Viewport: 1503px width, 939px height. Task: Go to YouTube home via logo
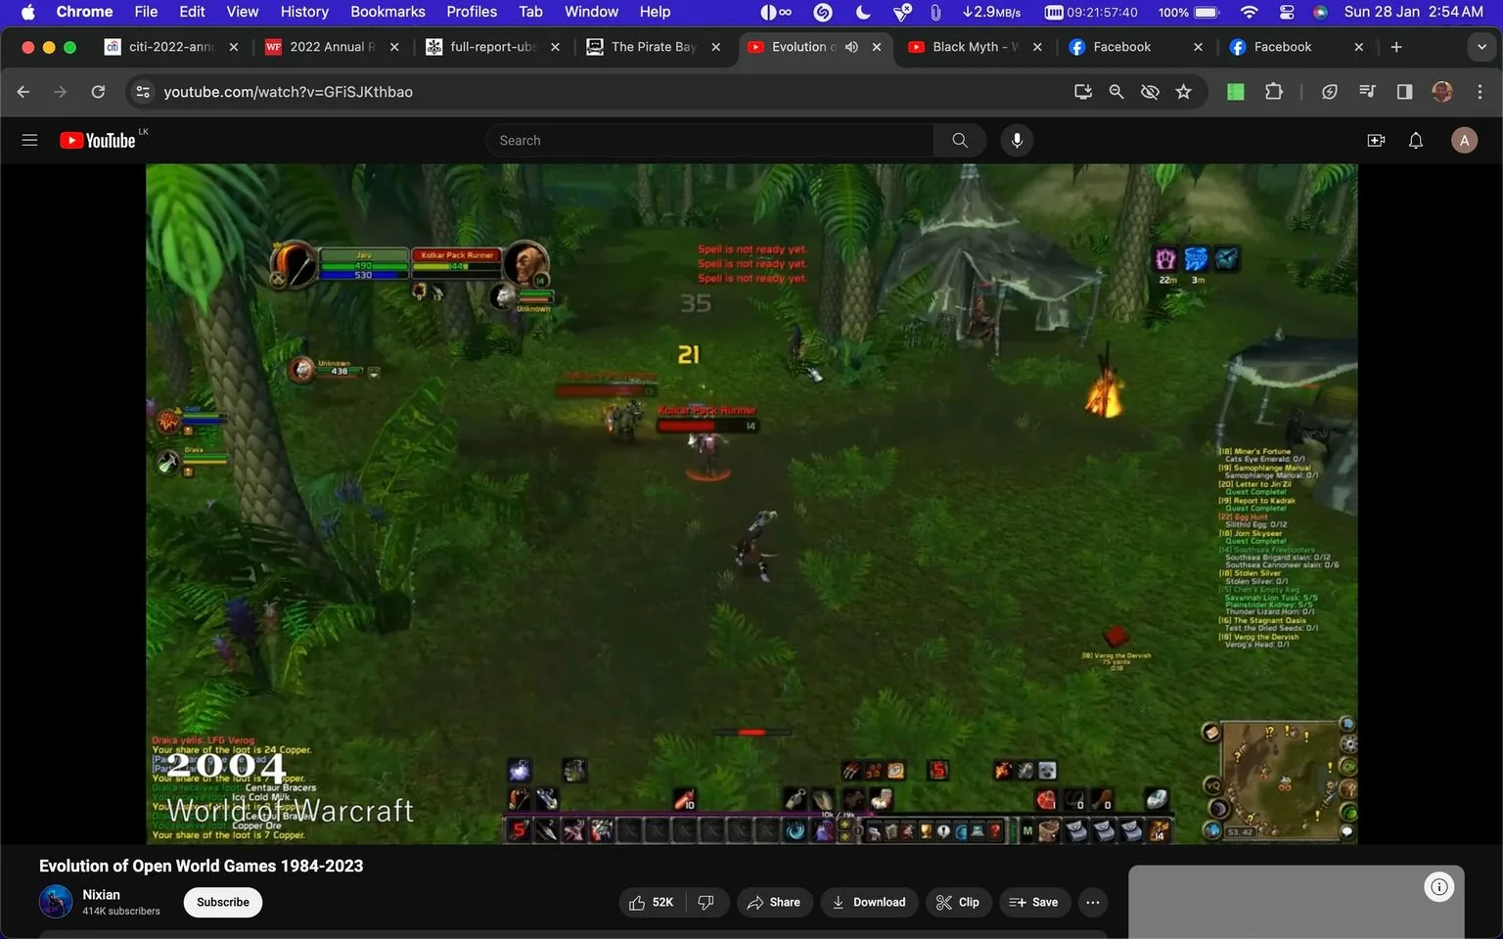tap(97, 141)
